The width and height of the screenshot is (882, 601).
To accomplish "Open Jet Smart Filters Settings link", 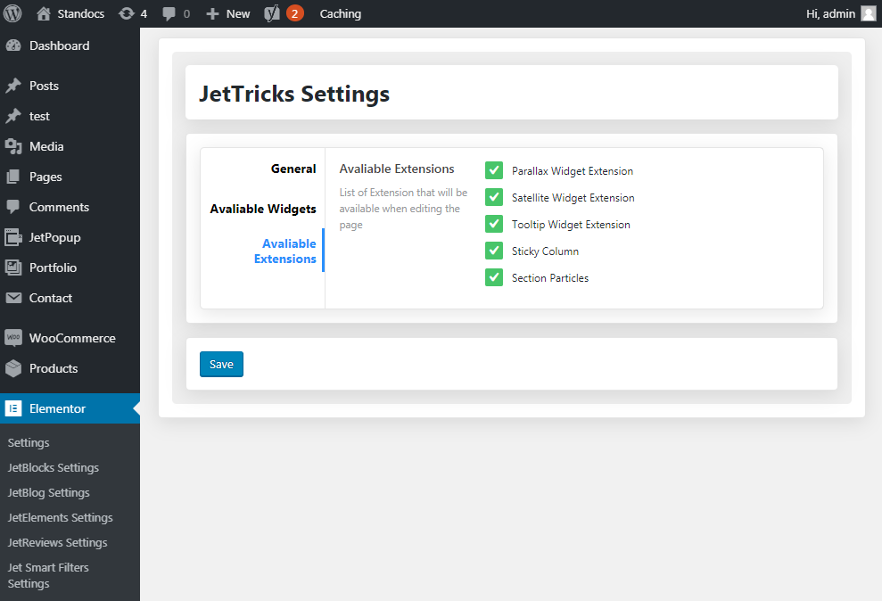I will point(48,576).
